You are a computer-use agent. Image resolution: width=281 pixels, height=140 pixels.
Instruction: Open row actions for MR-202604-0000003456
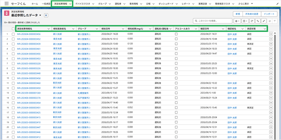click(271, 34)
